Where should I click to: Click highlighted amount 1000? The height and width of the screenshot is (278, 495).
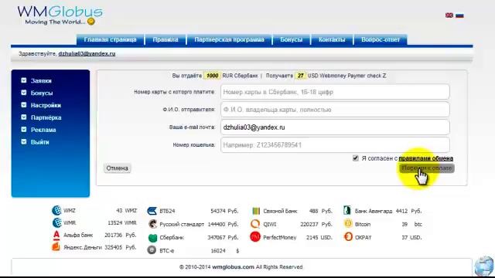coord(212,76)
